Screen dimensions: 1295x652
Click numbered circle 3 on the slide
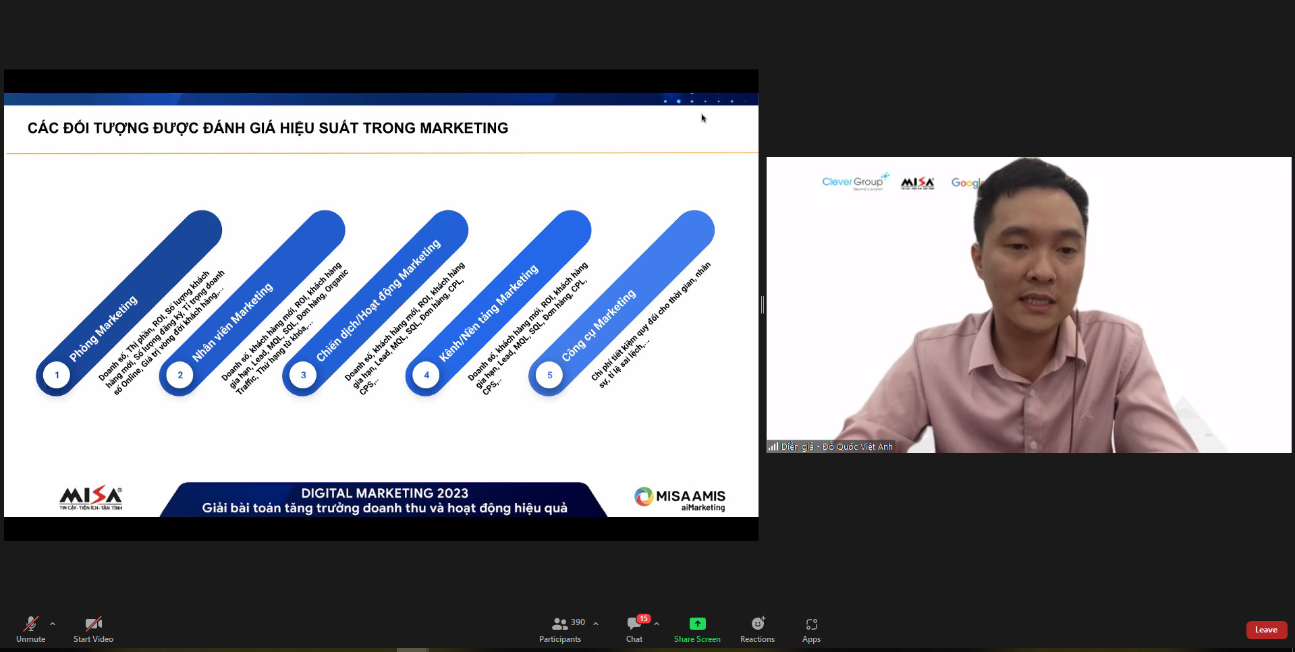coord(303,375)
